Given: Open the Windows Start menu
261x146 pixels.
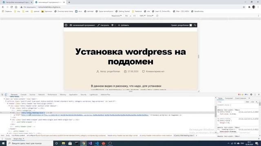Looking at the screenshot, I should (x=3, y=143).
